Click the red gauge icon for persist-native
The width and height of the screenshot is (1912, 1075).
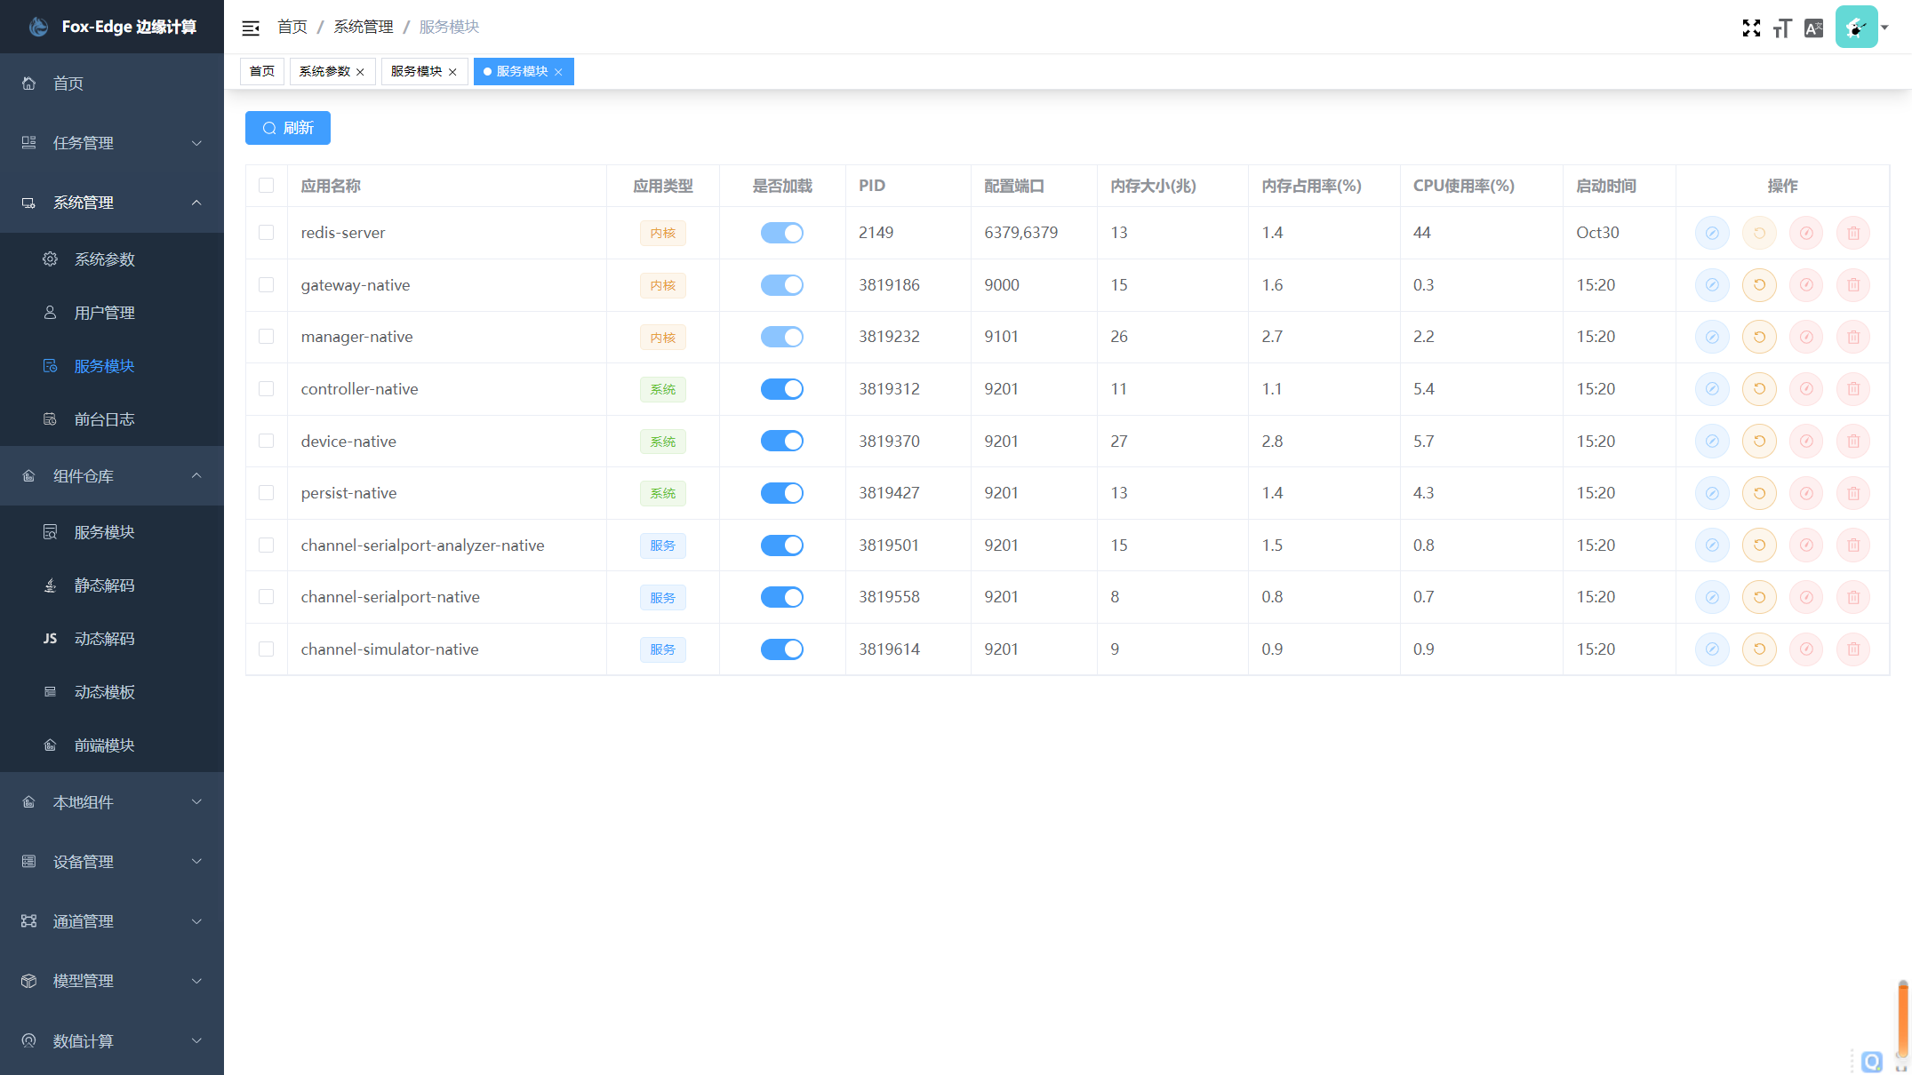(x=1806, y=493)
